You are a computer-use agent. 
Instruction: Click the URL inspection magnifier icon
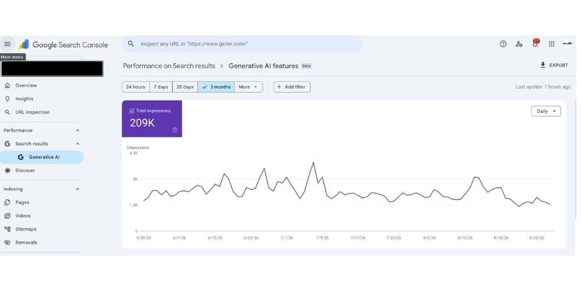point(8,112)
